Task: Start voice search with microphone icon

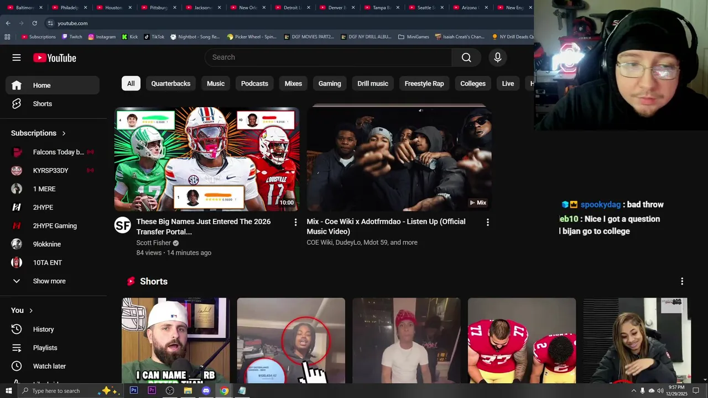Action: click(497, 57)
